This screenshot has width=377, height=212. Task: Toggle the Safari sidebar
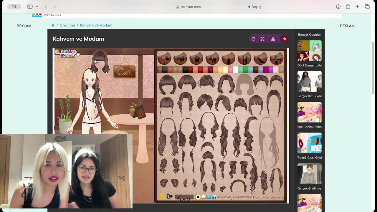[x=30, y=6]
